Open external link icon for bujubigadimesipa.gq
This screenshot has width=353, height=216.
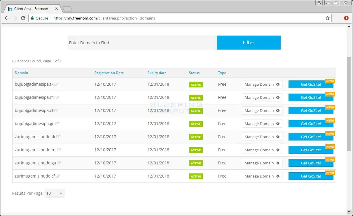(57, 124)
